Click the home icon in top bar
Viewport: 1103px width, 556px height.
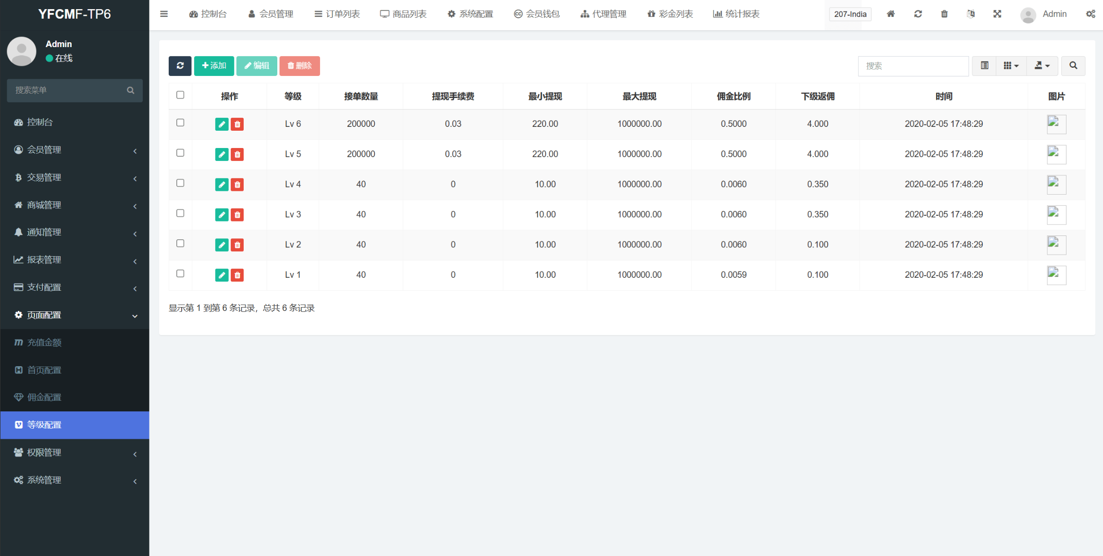pos(891,14)
